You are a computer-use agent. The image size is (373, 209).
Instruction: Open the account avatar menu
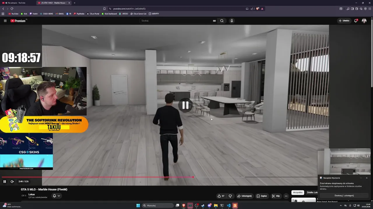pyautogui.click(x=364, y=21)
